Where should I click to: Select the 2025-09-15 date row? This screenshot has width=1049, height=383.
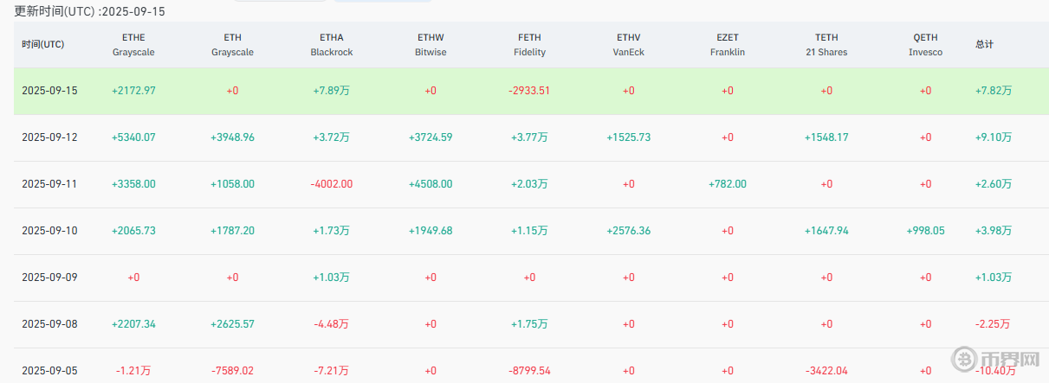point(49,91)
